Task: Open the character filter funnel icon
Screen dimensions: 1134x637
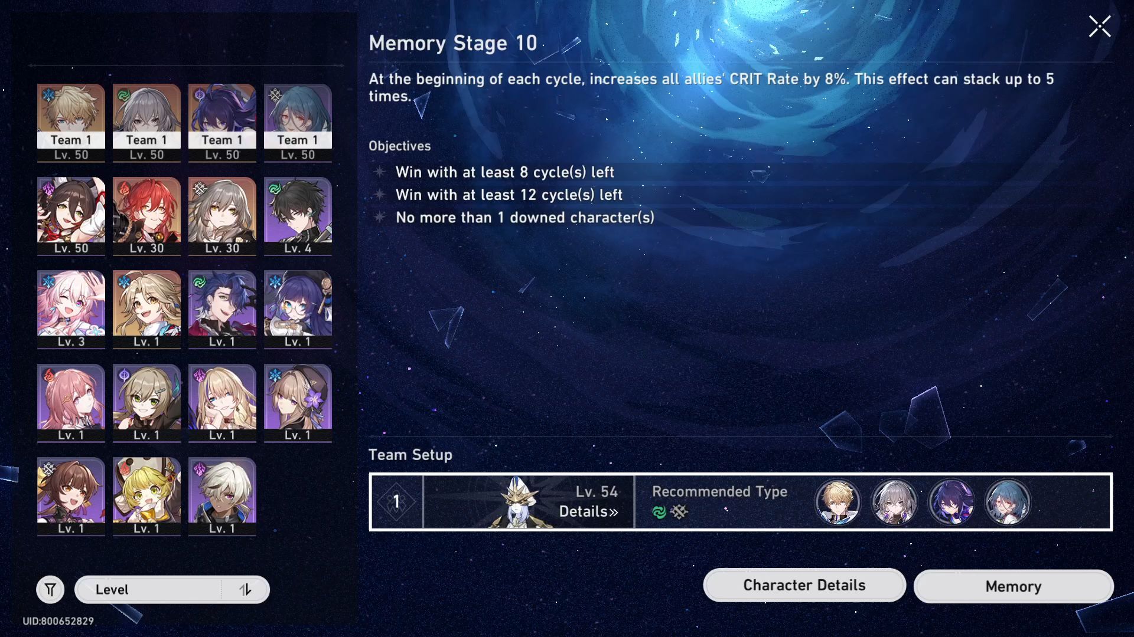Action: (50, 589)
